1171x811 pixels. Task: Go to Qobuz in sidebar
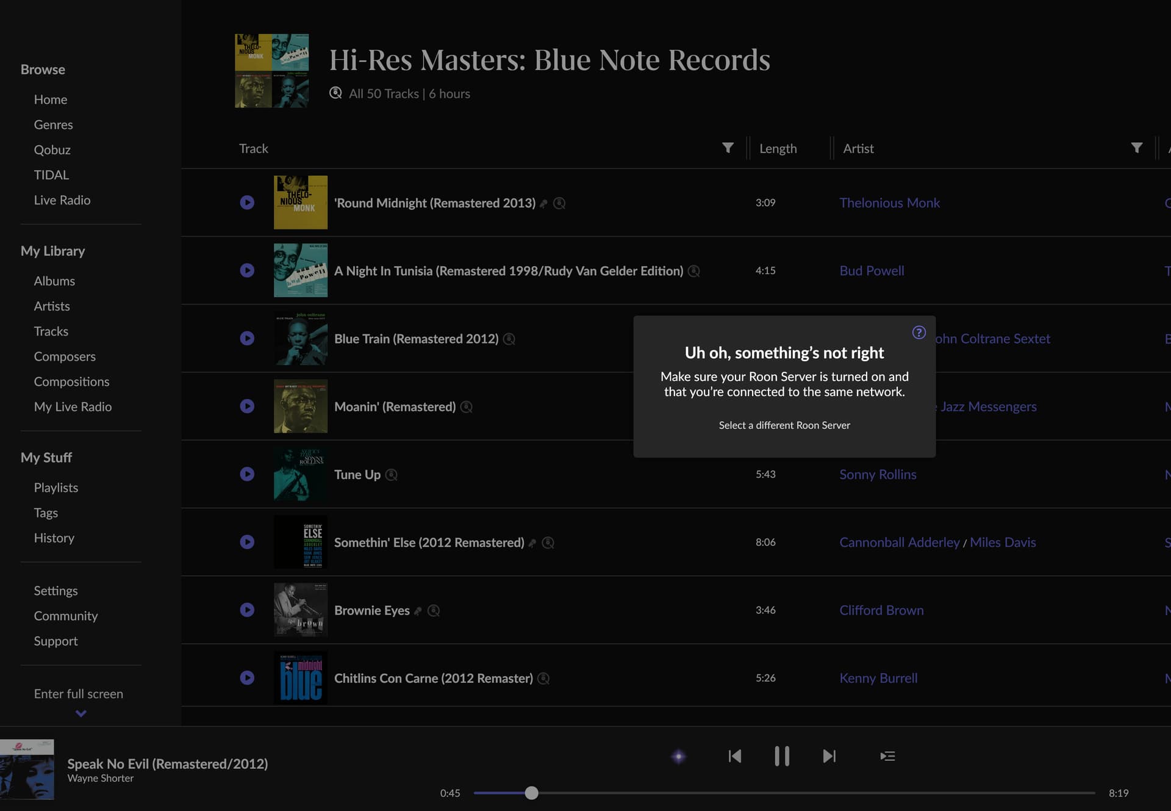52,150
